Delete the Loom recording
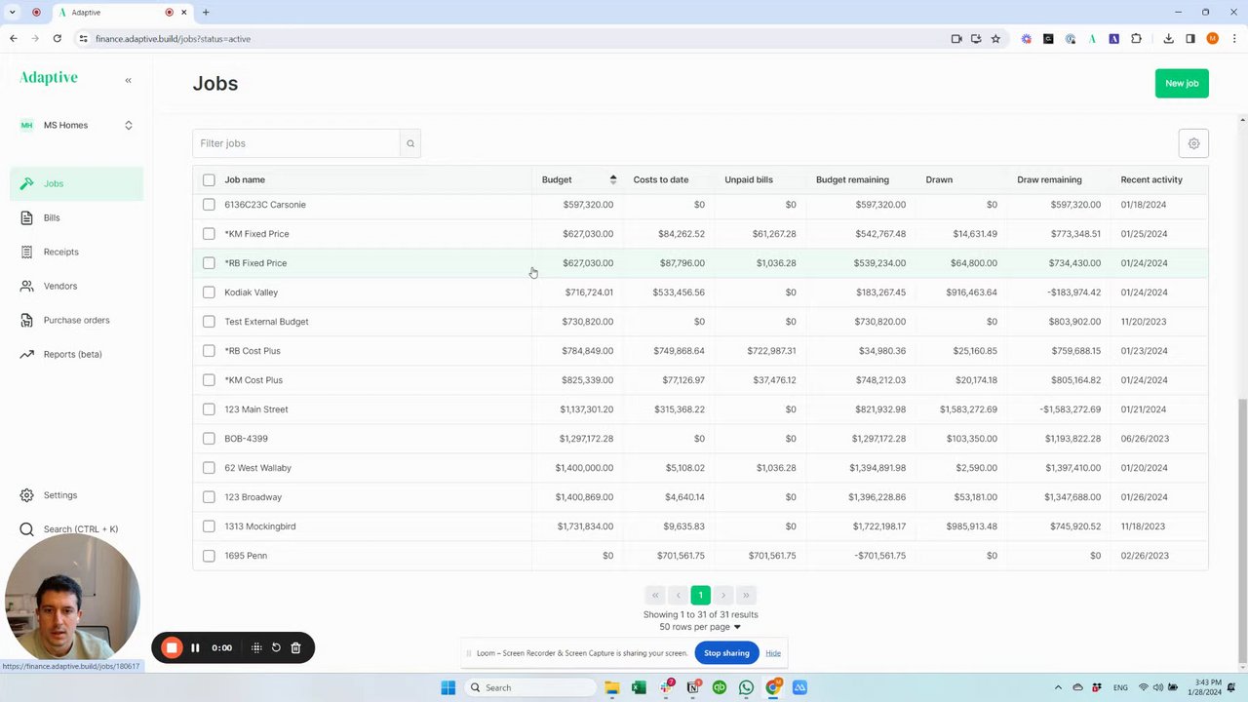Screen dimensions: 1248x702 point(296,647)
